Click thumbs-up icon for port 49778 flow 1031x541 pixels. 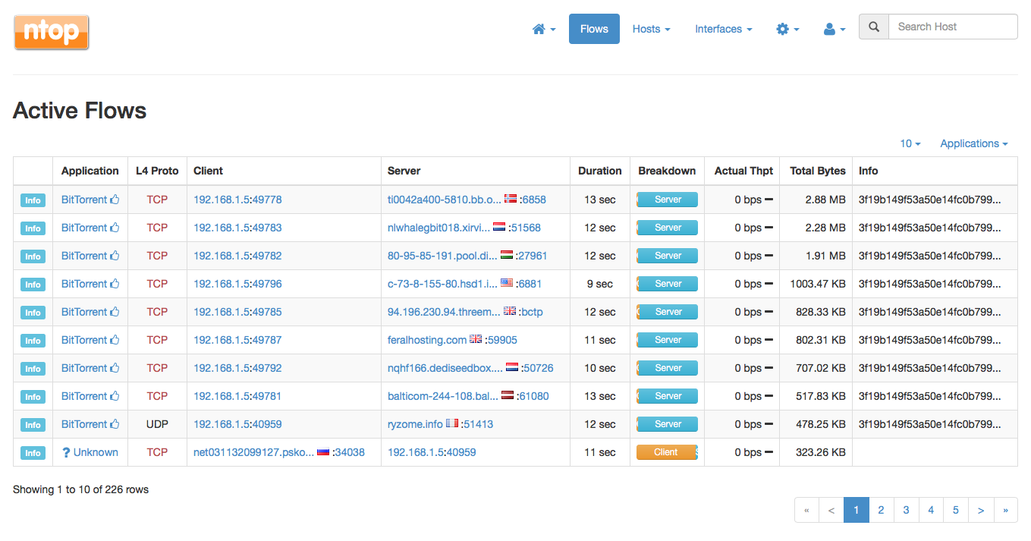(115, 200)
